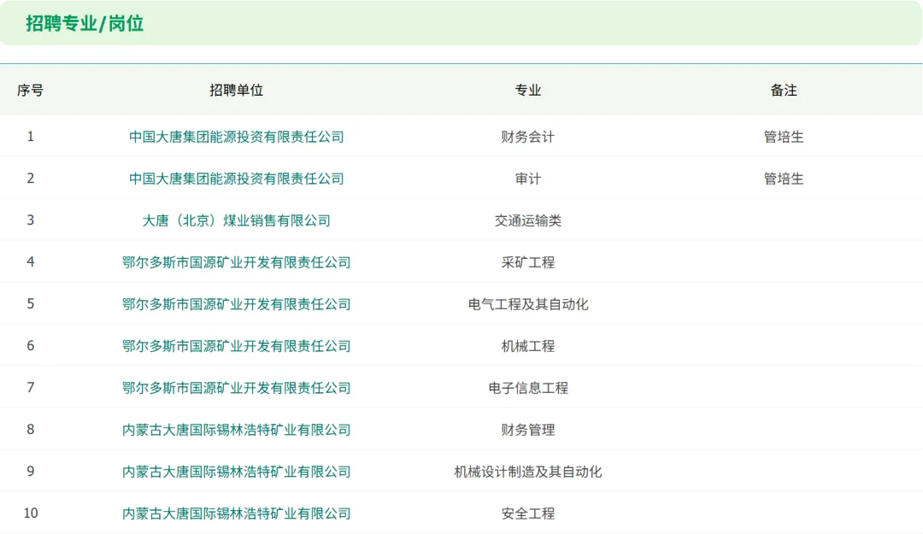
Task: Open 鄂尔多斯市国源矿业 link in 采矿工程 row
Action: coord(236,262)
